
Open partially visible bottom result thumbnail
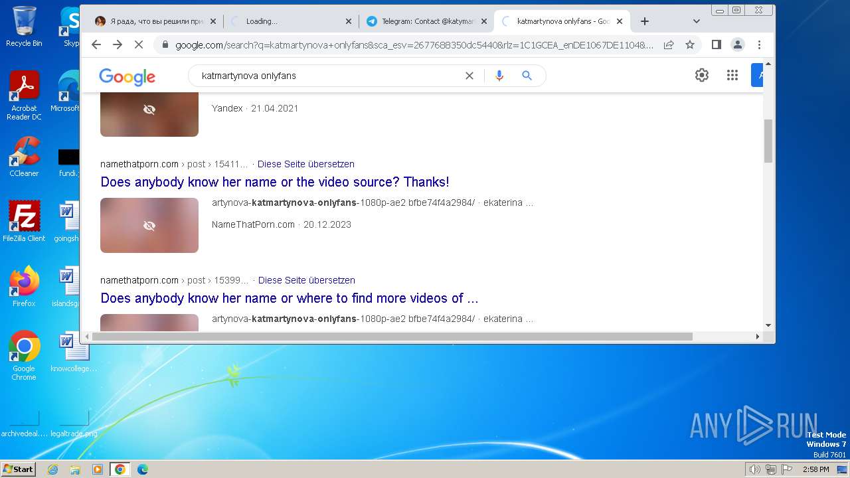click(x=149, y=322)
